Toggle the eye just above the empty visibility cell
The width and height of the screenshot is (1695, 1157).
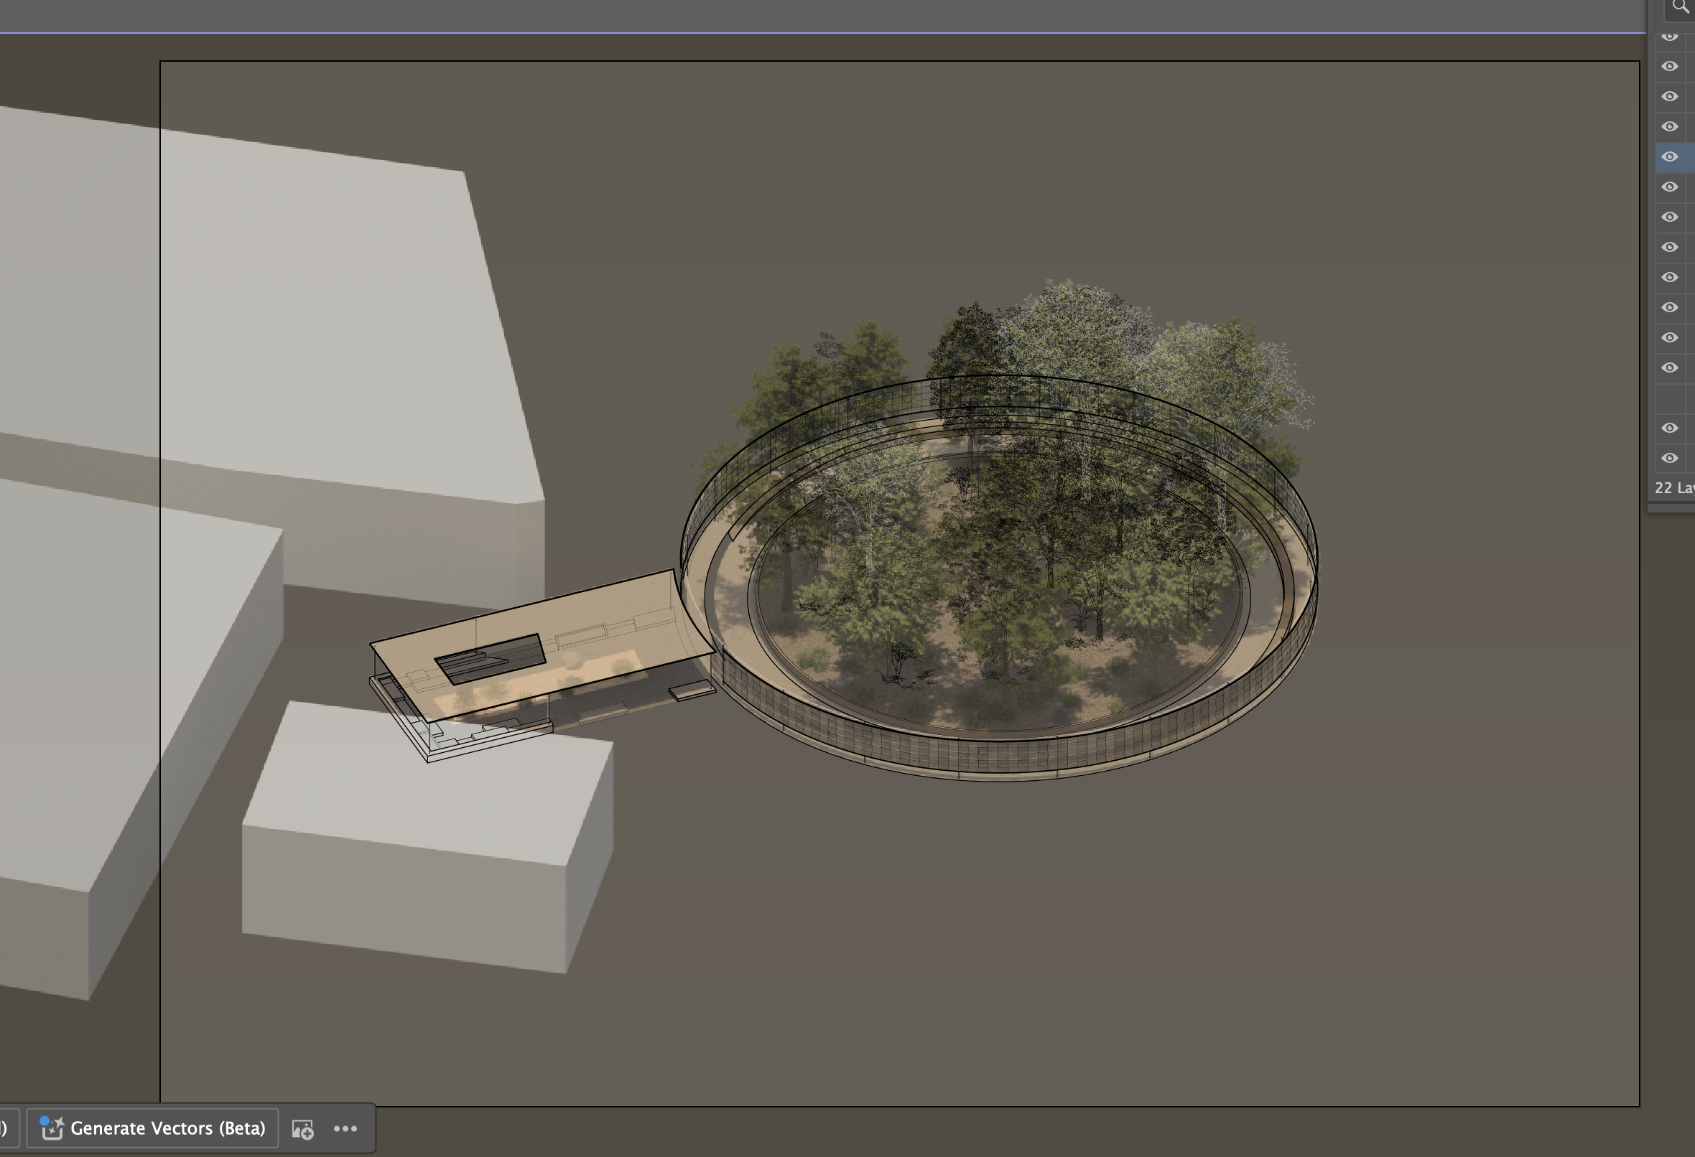[1669, 368]
